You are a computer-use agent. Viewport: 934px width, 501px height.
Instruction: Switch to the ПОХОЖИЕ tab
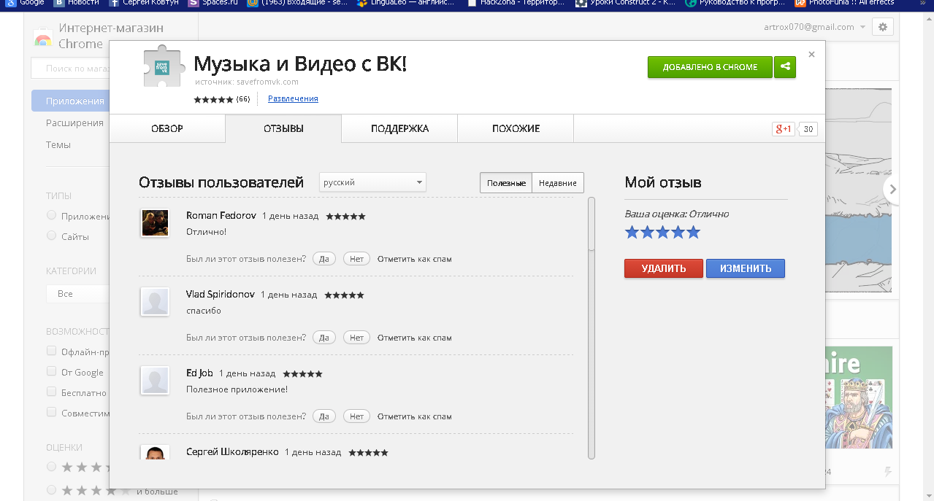coord(516,128)
